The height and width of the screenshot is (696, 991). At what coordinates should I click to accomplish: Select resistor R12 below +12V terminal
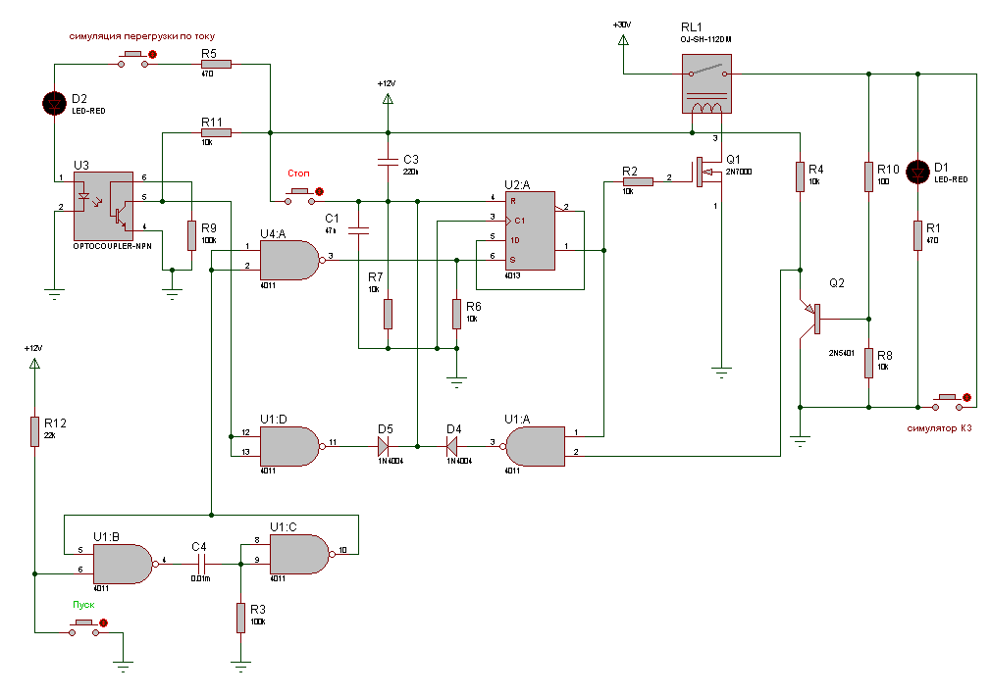[35, 431]
